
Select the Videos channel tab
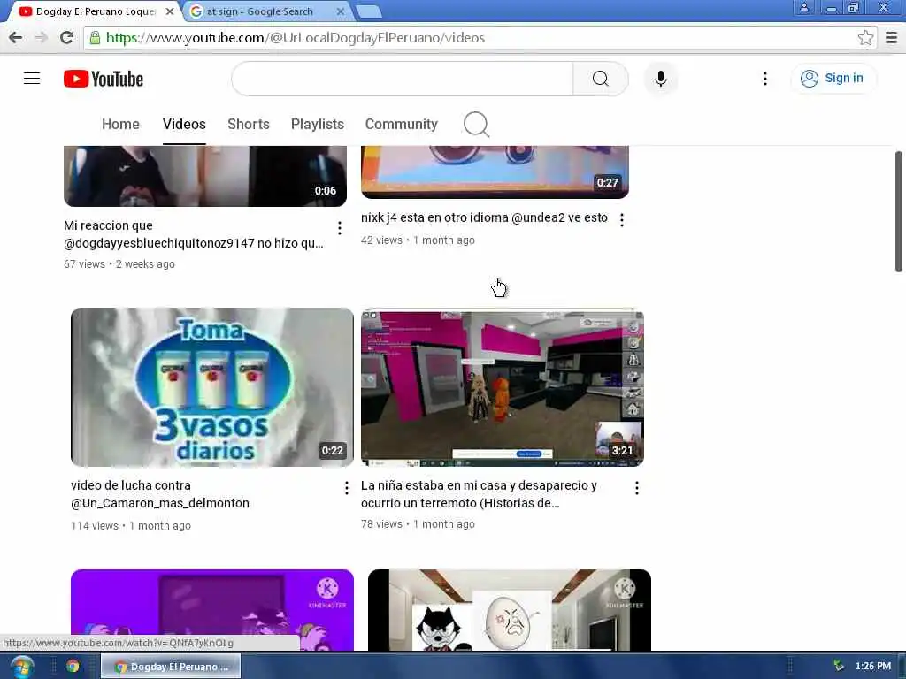pyautogui.click(x=184, y=124)
